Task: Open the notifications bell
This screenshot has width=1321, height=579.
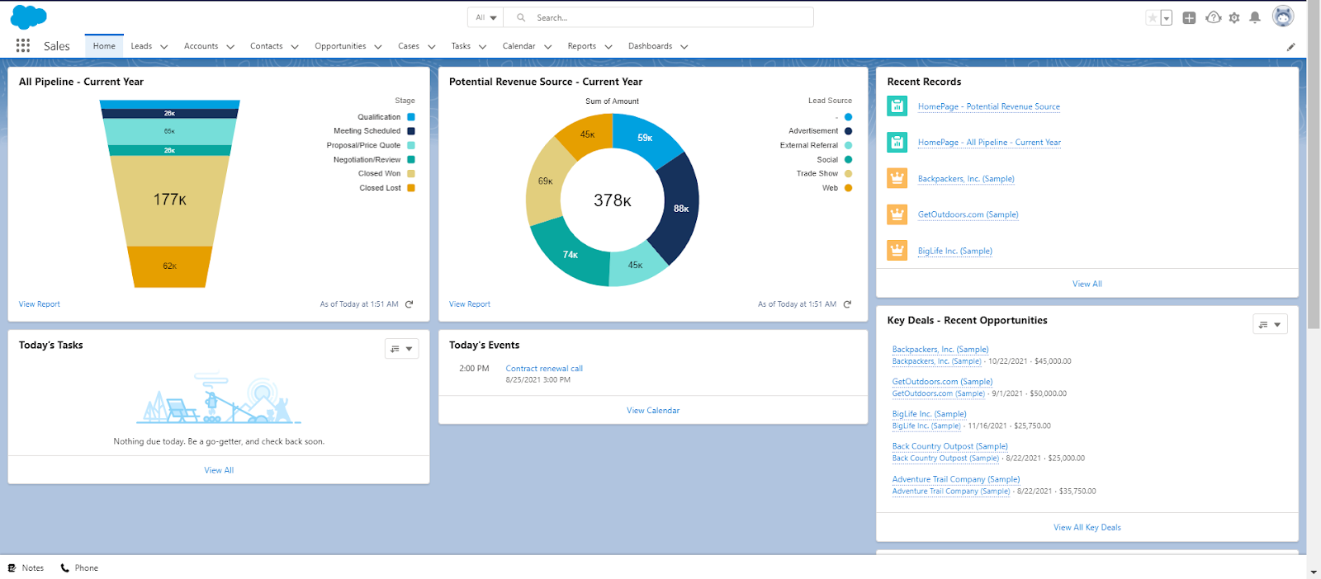Action: click(1255, 17)
